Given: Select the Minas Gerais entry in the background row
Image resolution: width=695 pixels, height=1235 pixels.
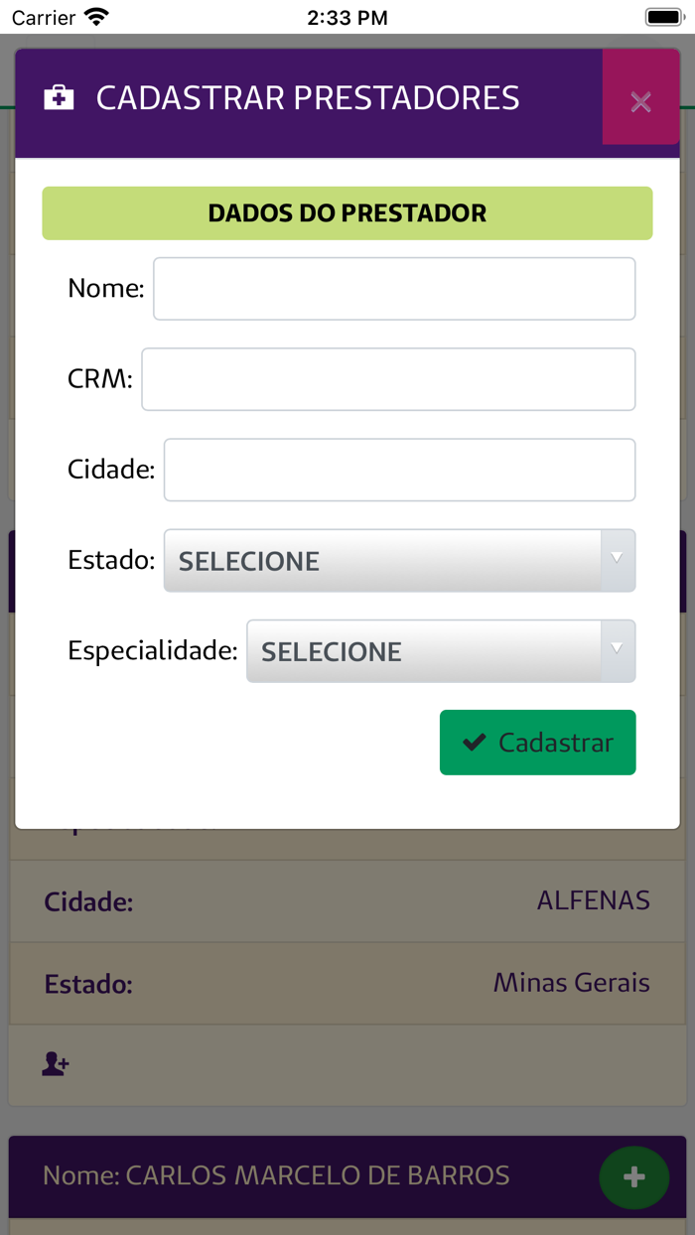Looking at the screenshot, I should tap(571, 982).
